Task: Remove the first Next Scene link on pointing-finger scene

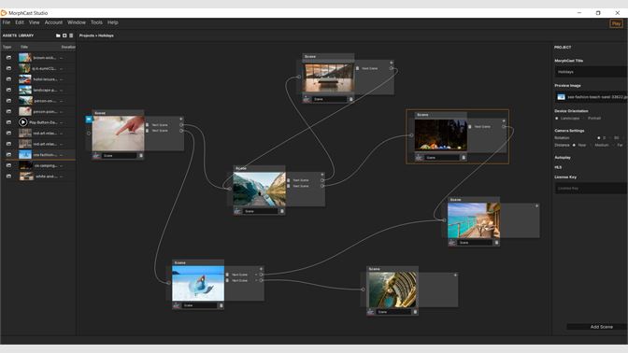Action: (148, 125)
